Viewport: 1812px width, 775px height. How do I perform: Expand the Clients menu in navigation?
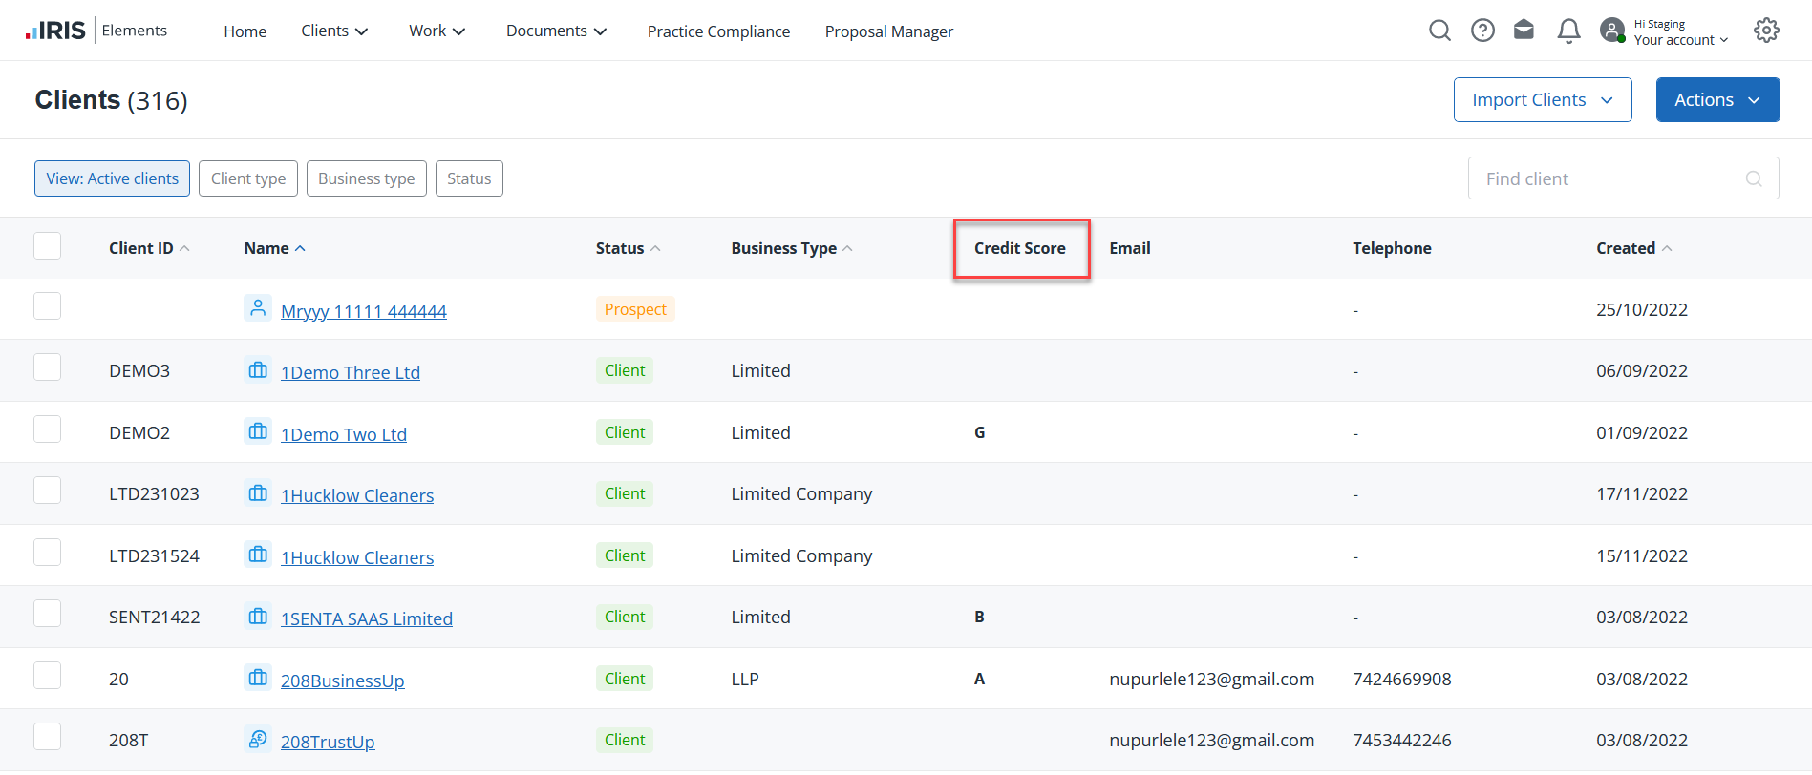point(334,31)
